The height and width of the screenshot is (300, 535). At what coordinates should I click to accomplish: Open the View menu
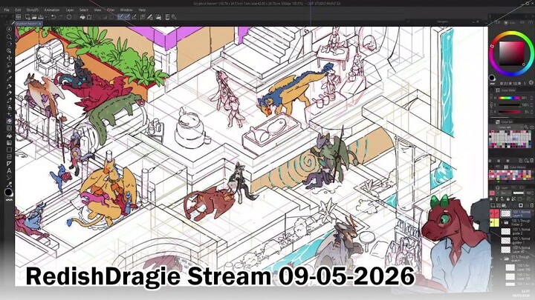[97, 10]
